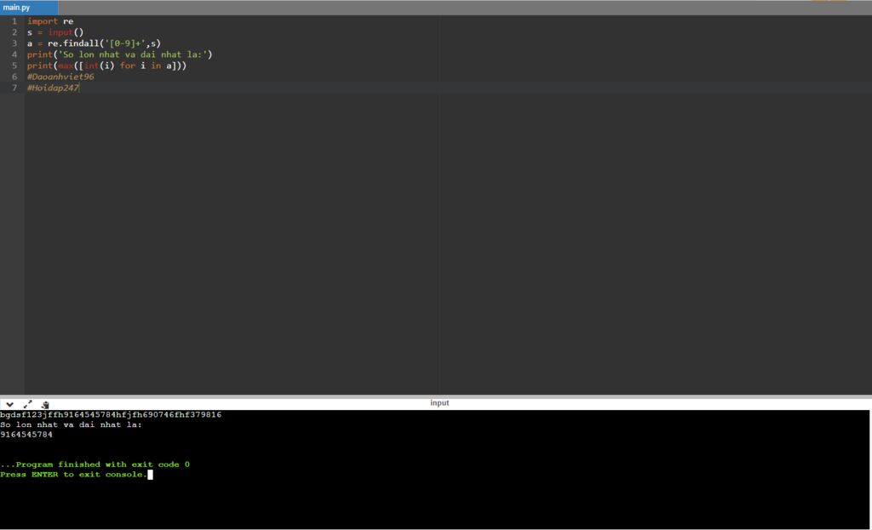
Task: Click the 's = input()' code line
Action: pyautogui.click(x=55, y=32)
